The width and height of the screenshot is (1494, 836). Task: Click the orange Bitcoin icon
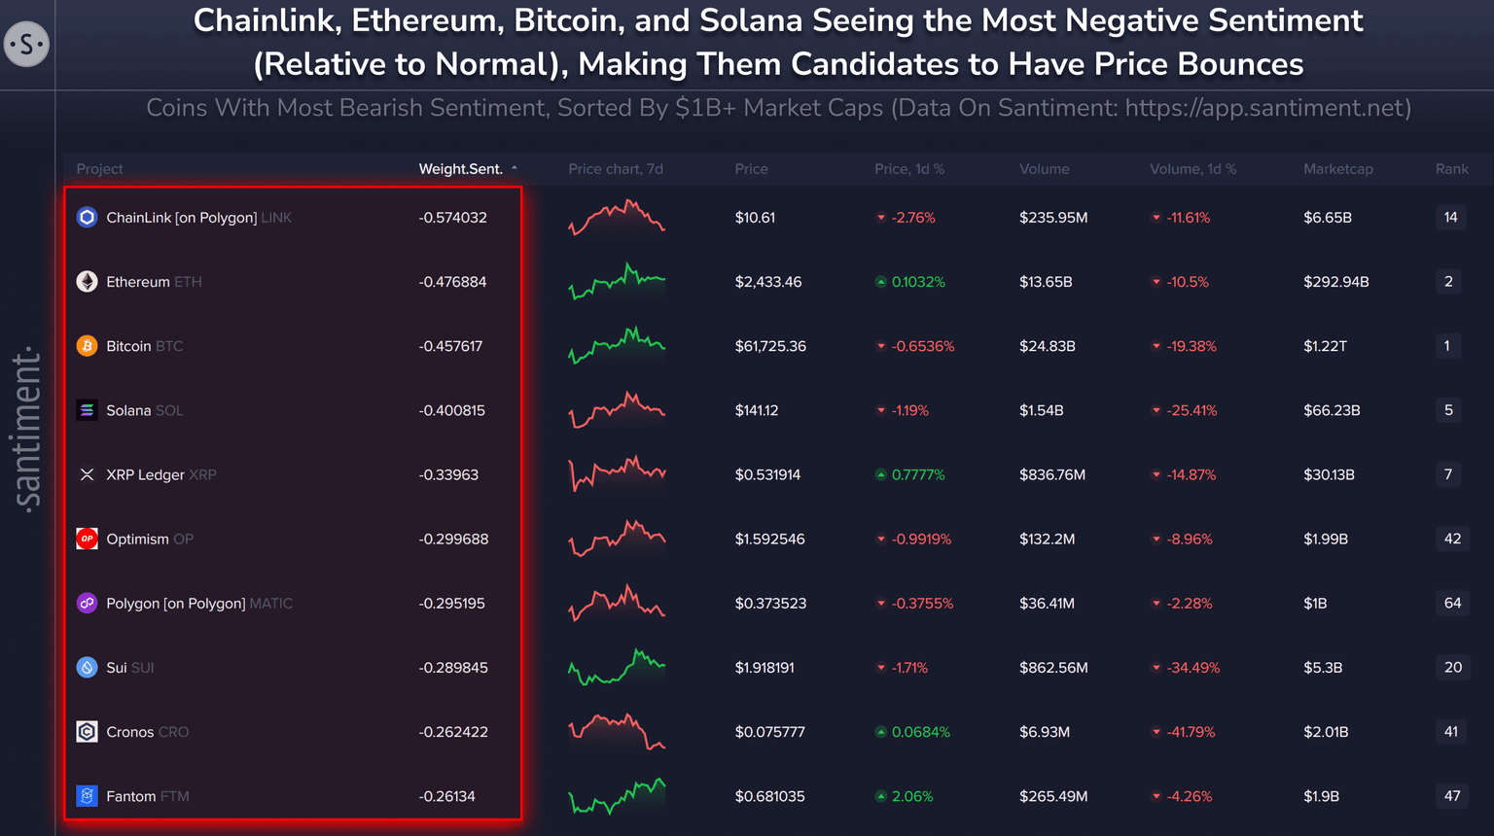pyautogui.click(x=87, y=346)
